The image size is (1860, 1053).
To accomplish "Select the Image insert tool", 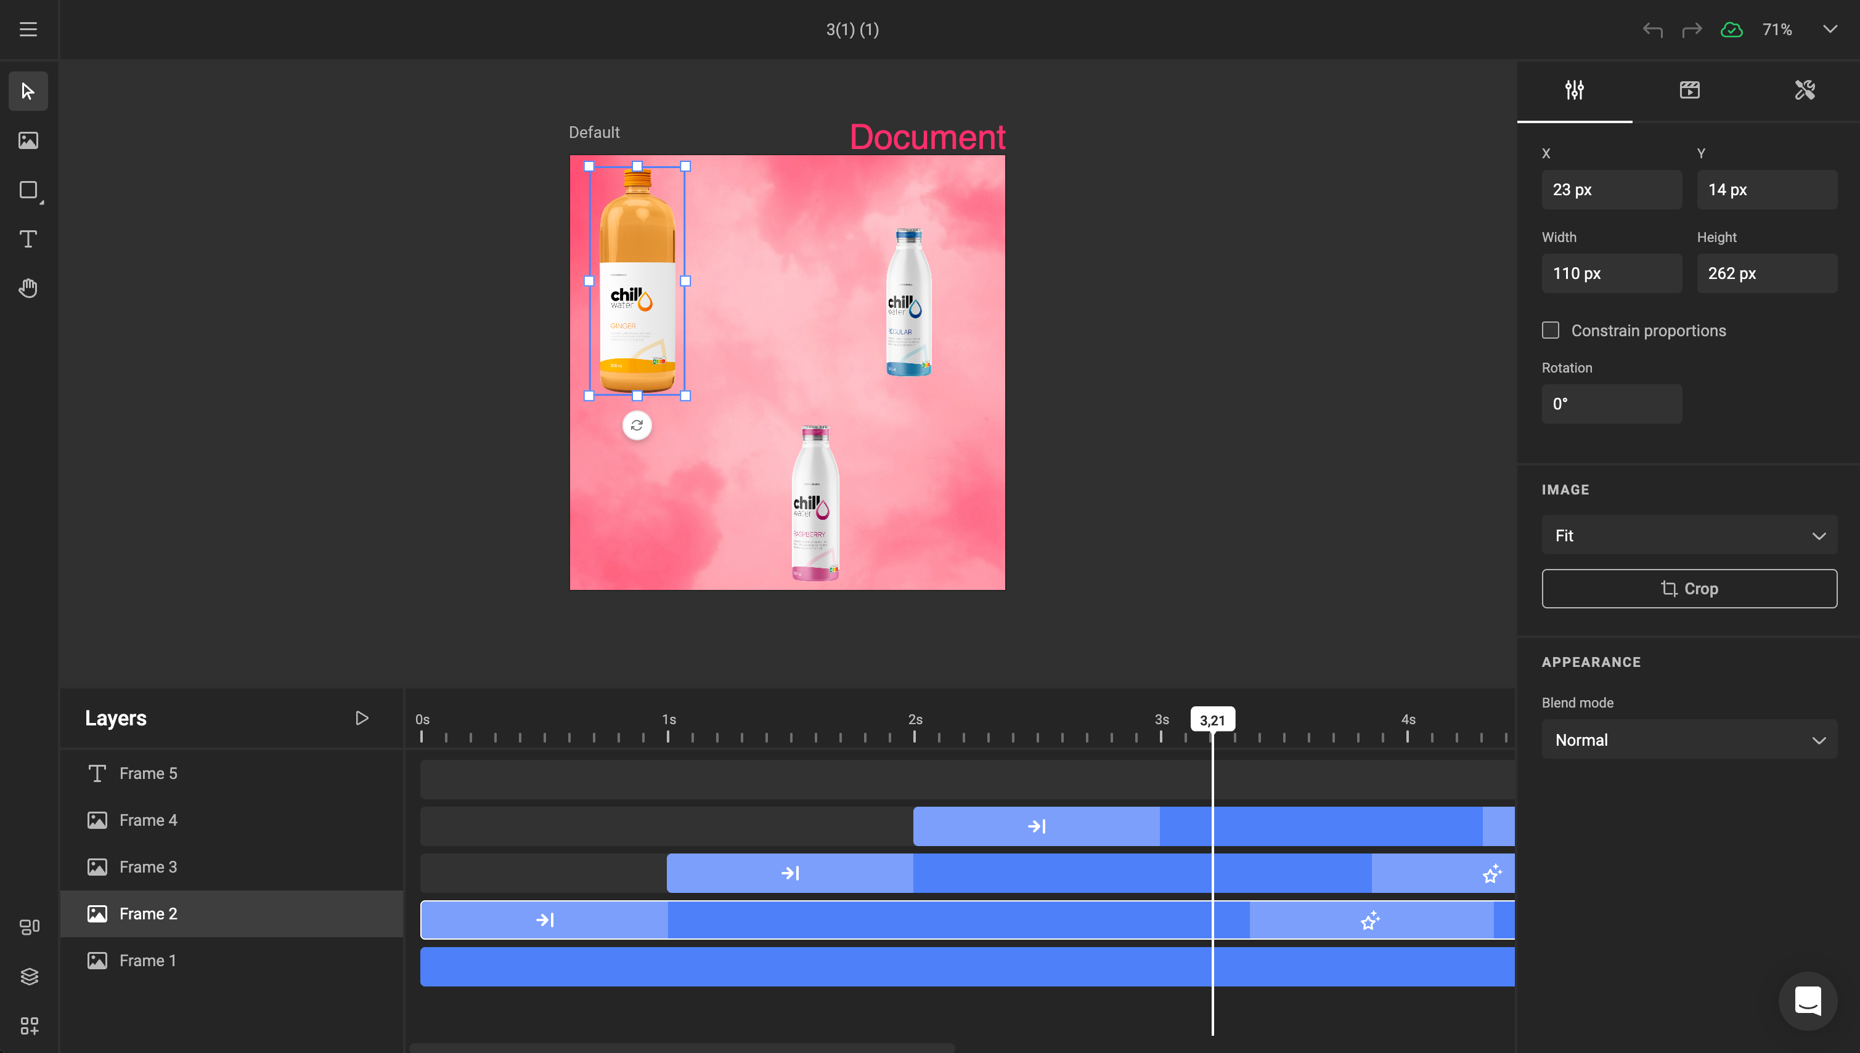I will point(28,139).
